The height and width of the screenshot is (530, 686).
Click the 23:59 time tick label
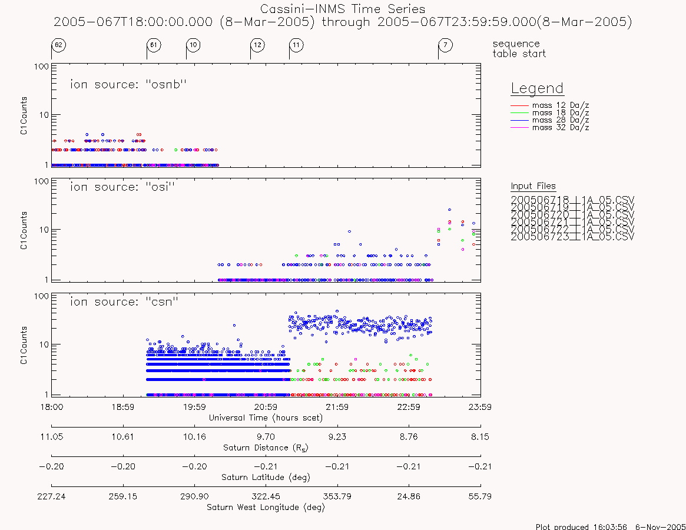tap(480, 407)
